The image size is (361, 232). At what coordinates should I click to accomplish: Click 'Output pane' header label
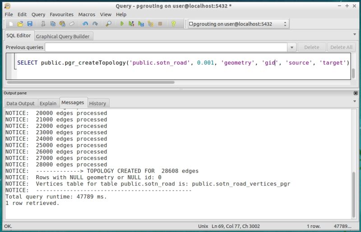coord(15,93)
